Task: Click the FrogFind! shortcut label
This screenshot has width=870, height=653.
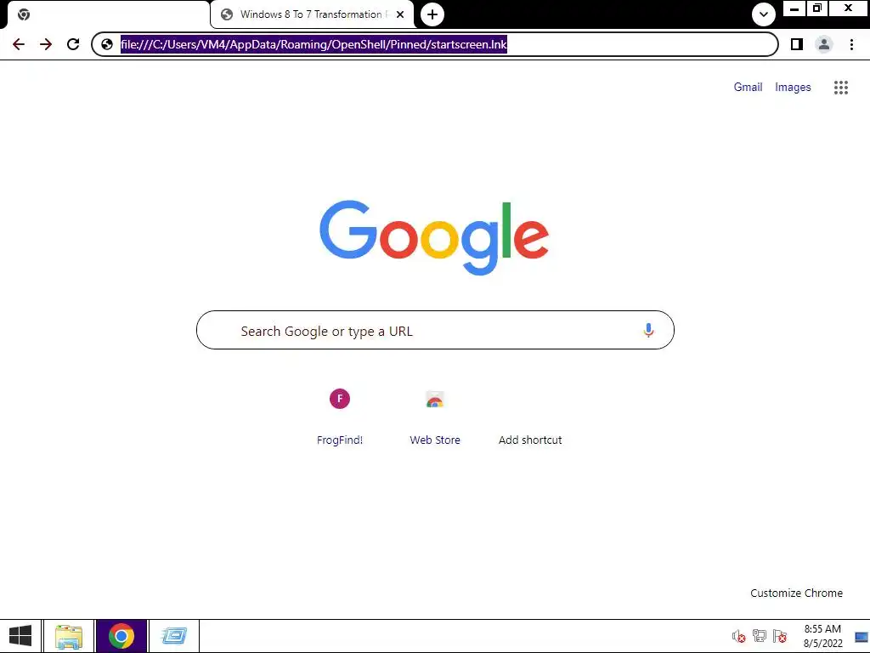Action: [x=340, y=440]
